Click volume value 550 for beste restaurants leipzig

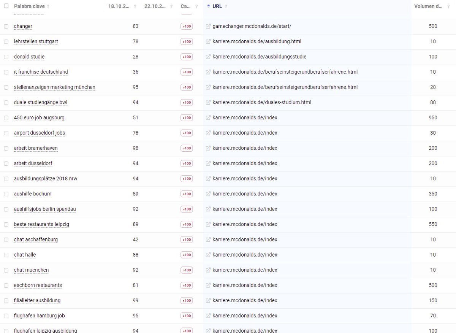(433, 224)
